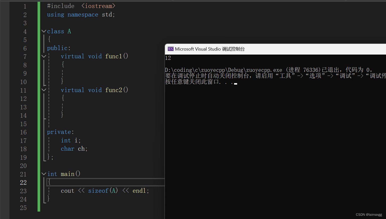The height and width of the screenshot is (219, 386).
Task: Click line number 1 in the gutter
Action: click(x=25, y=6)
